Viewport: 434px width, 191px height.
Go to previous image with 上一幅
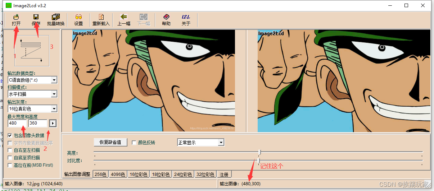click(124, 20)
